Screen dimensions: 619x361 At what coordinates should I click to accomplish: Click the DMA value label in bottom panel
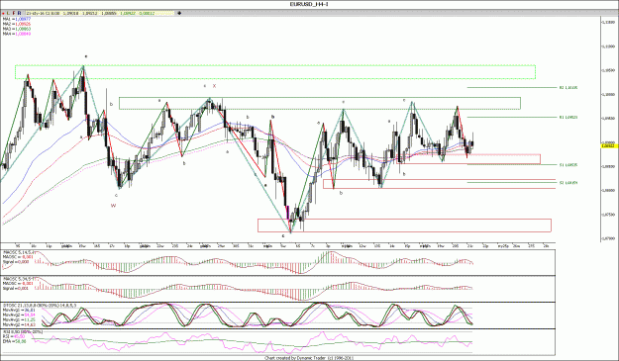point(14,341)
